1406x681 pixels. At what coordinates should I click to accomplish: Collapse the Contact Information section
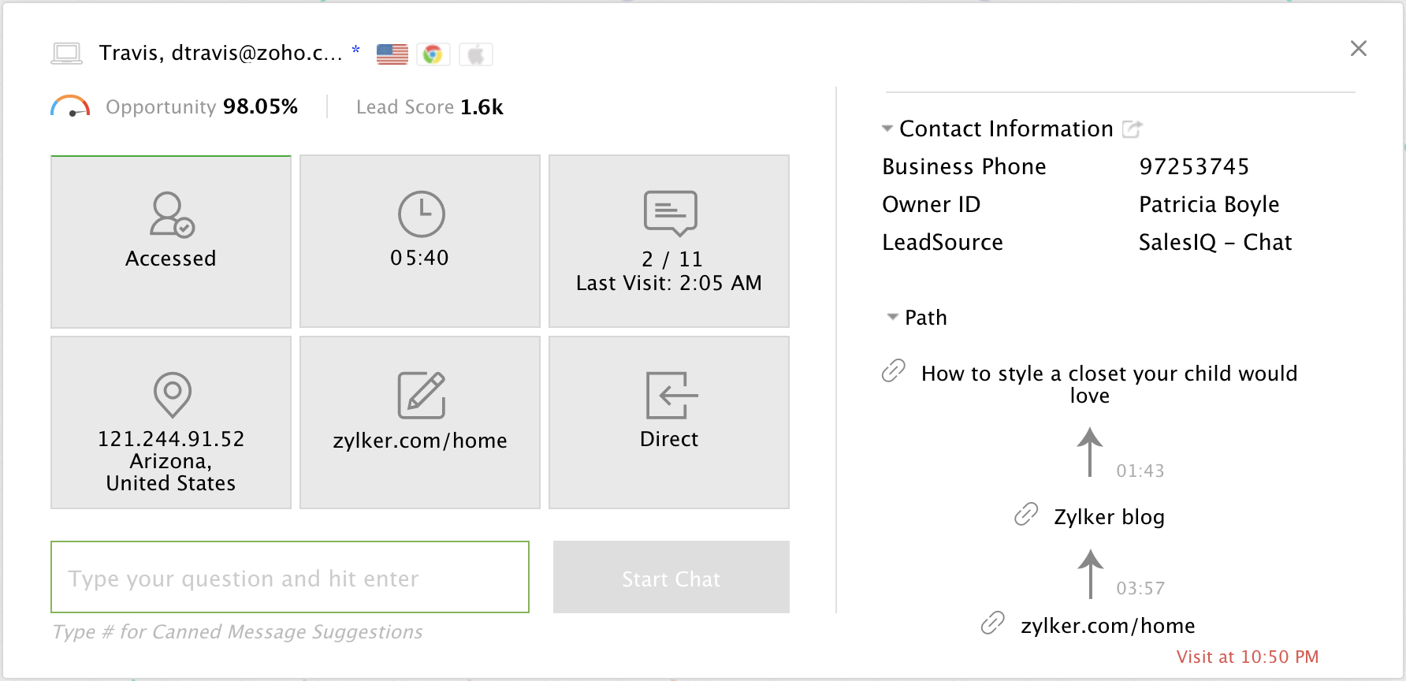coord(887,128)
